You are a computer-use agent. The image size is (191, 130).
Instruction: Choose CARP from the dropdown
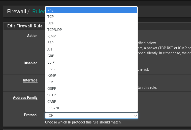click(91, 102)
